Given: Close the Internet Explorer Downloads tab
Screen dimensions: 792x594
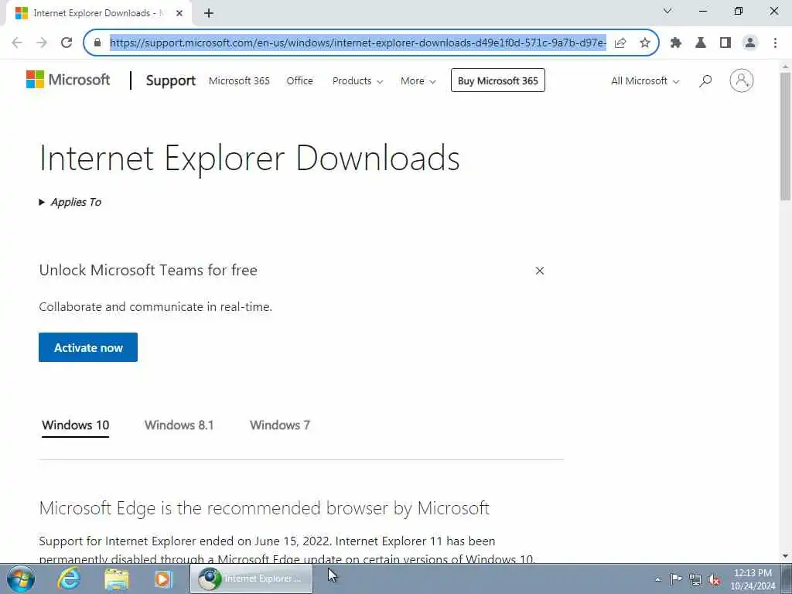Looking at the screenshot, I should pyautogui.click(x=179, y=13).
